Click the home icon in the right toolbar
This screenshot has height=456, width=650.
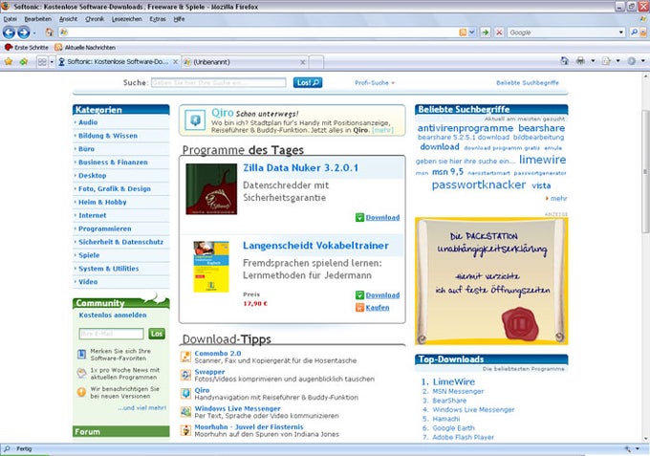click(564, 61)
